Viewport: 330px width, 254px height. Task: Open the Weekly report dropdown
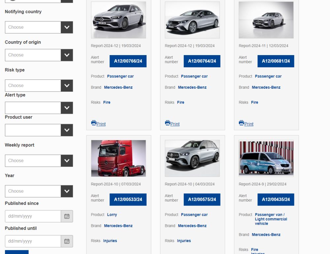(x=67, y=161)
